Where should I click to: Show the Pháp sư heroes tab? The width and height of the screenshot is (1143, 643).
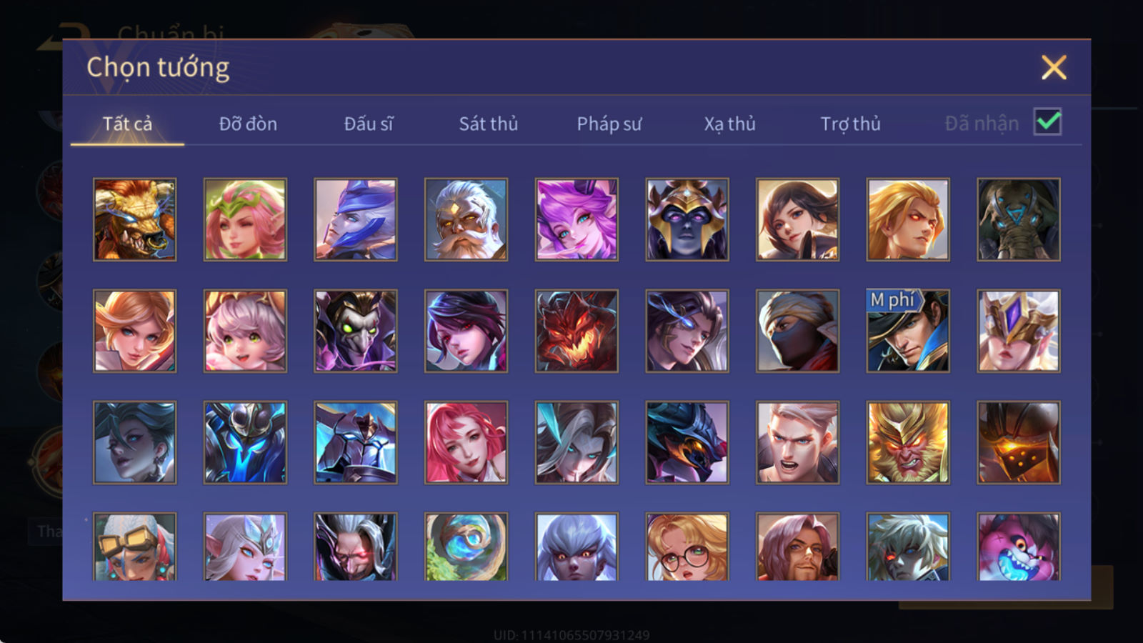click(x=609, y=124)
